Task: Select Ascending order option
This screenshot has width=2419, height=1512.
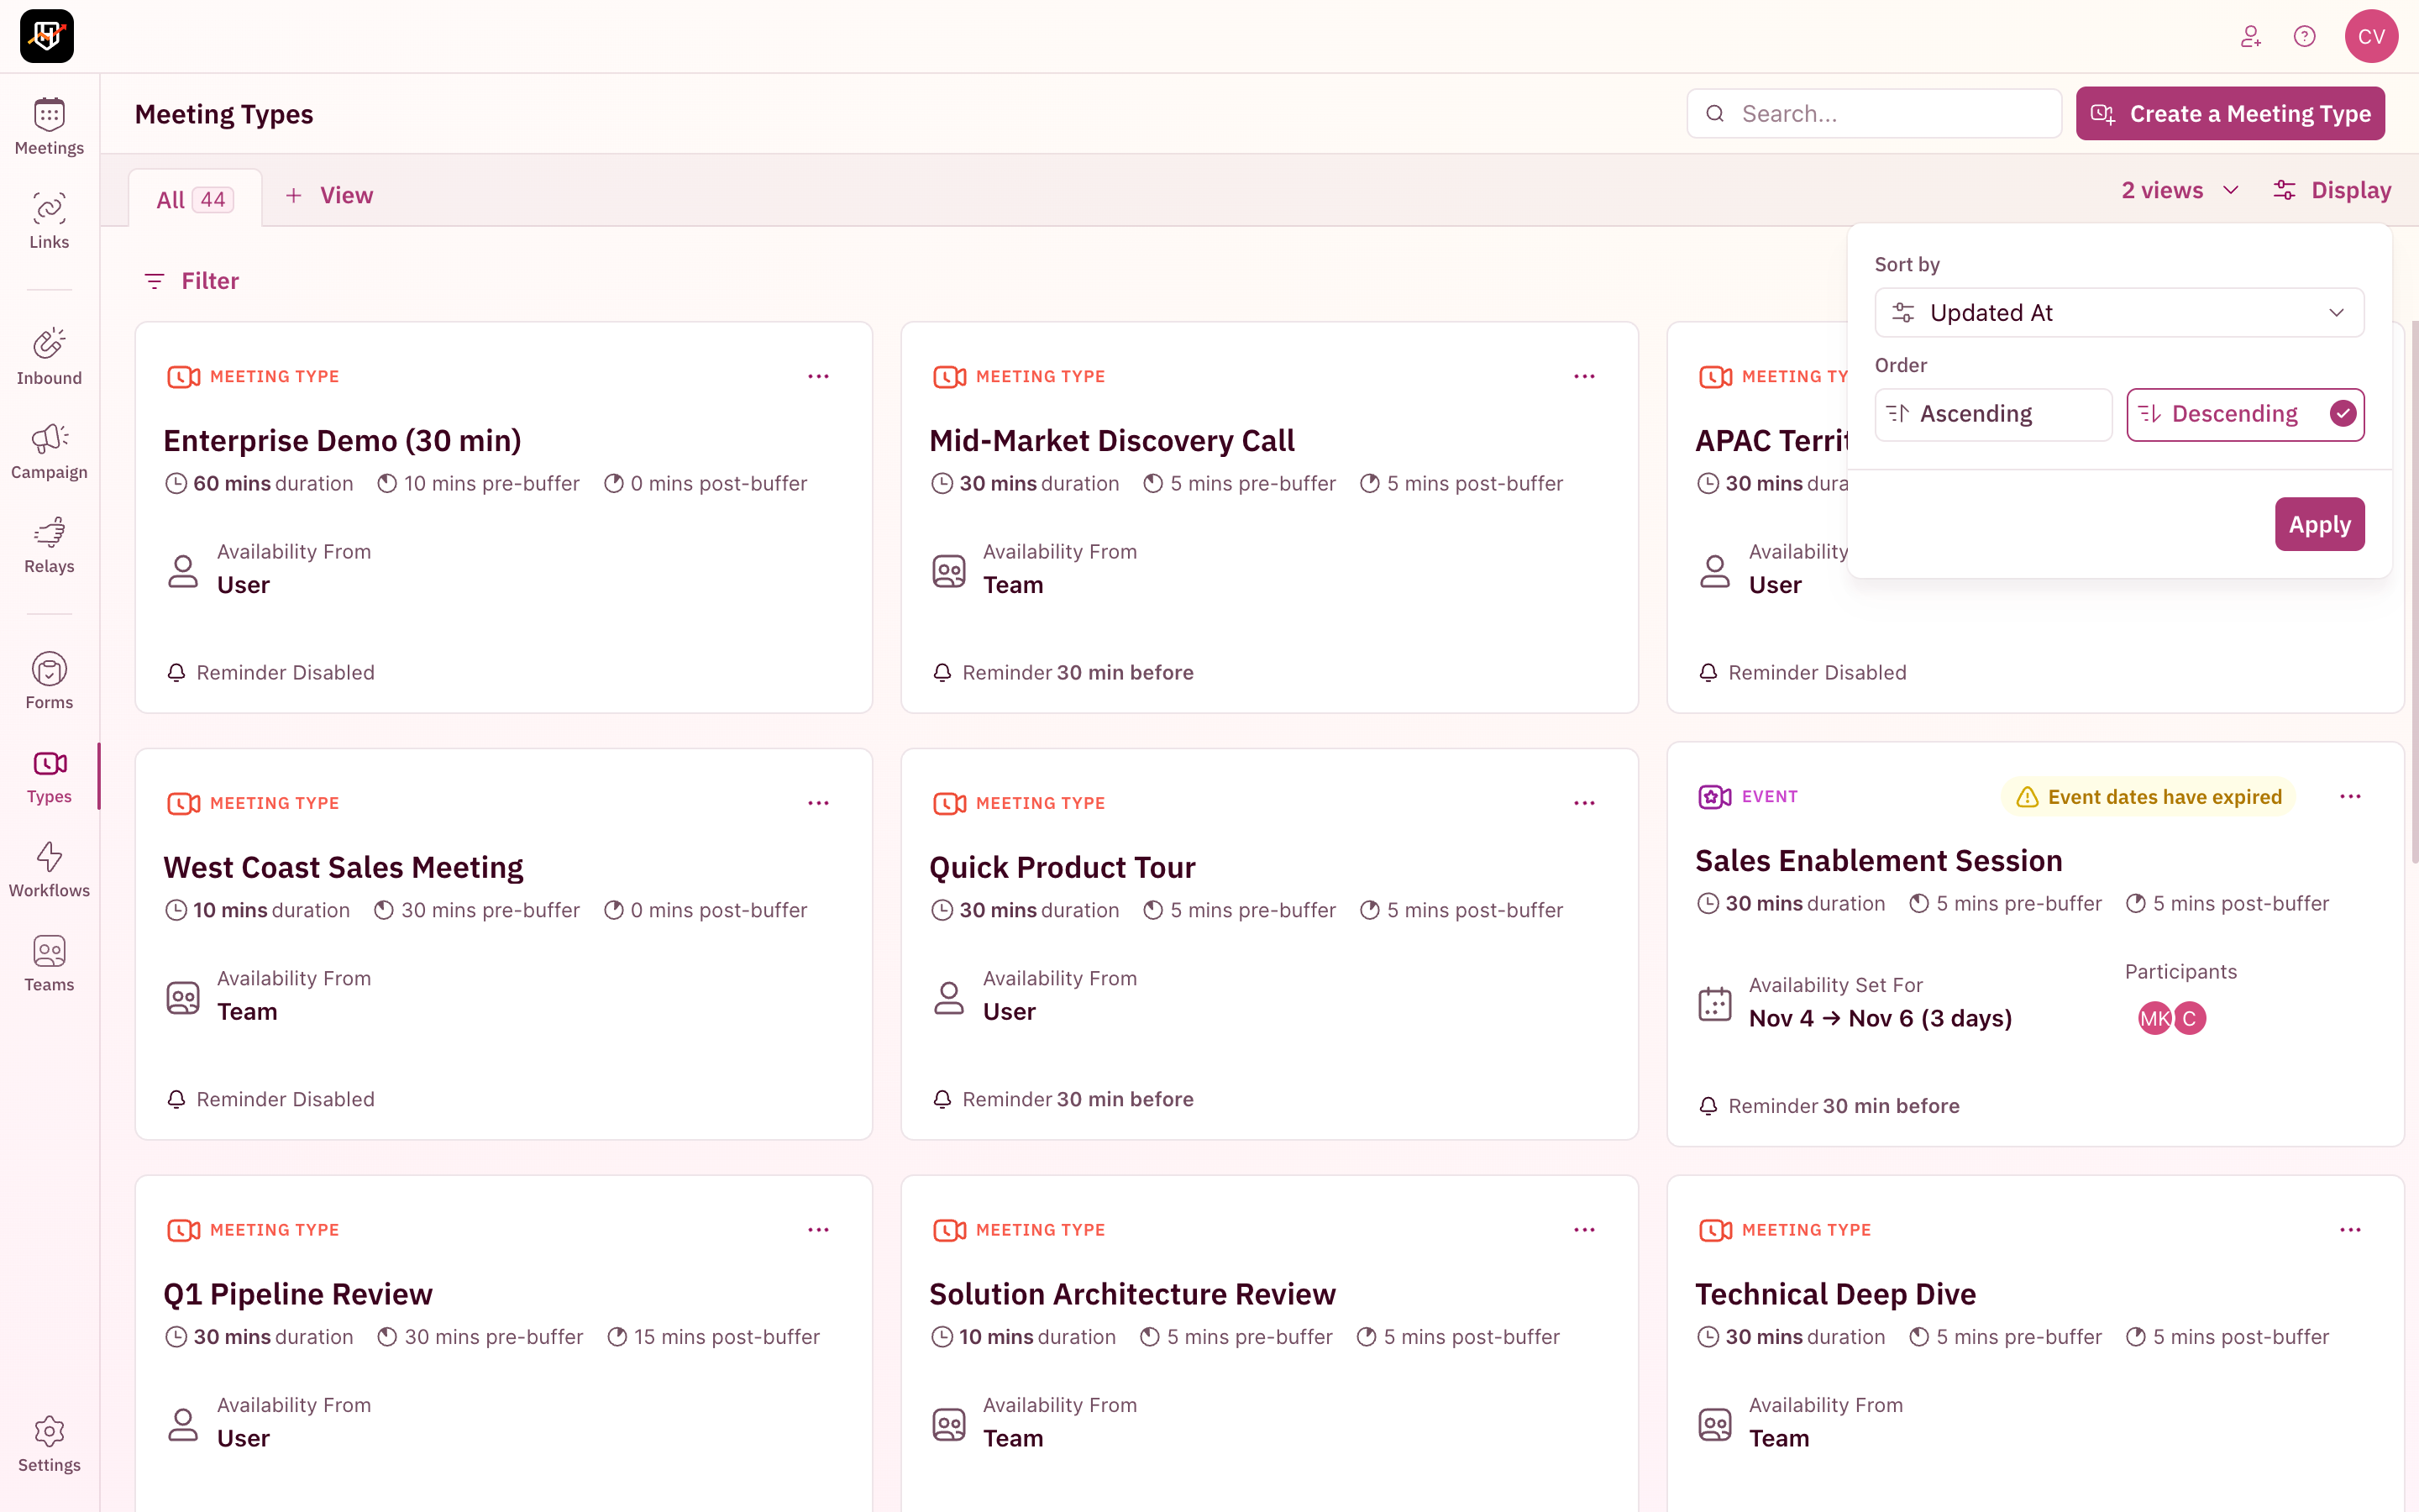Action: [x=1992, y=414]
